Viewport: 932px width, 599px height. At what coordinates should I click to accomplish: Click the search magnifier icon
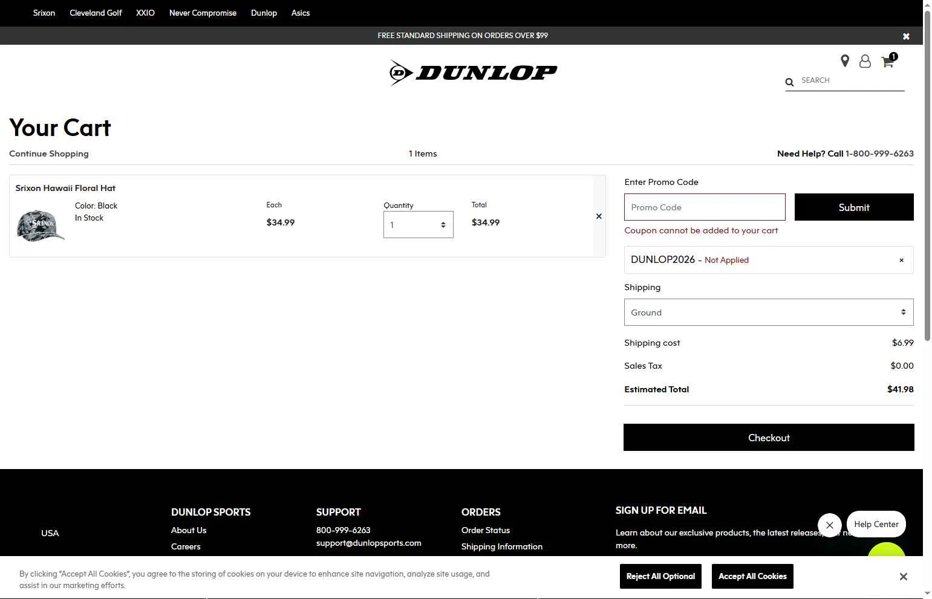click(x=789, y=82)
